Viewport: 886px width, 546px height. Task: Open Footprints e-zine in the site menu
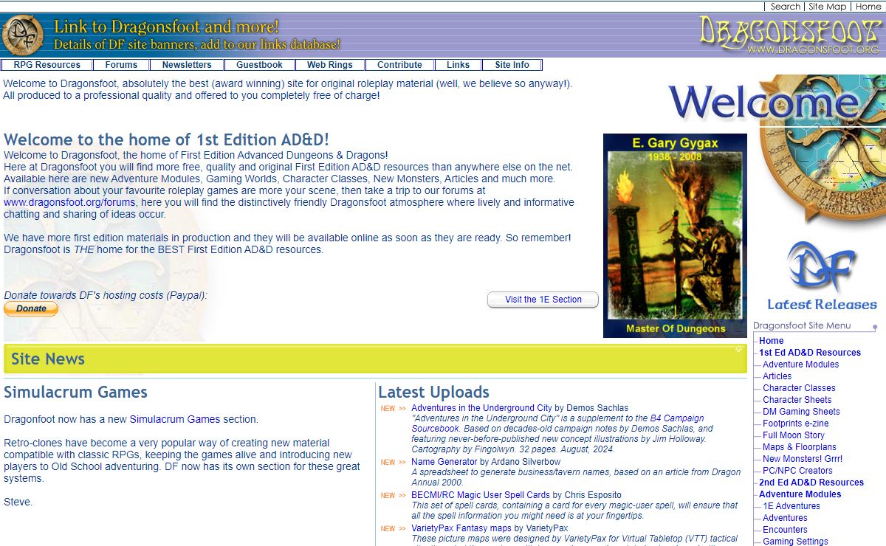pos(796,424)
